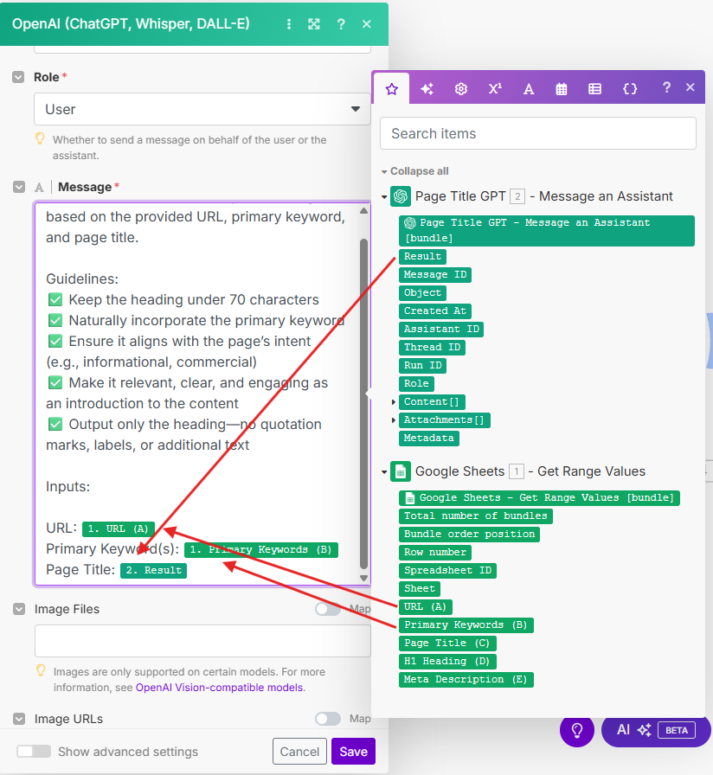This screenshot has width=713, height=775.
Task: Click the 2. Result pill in message
Action: click(153, 570)
